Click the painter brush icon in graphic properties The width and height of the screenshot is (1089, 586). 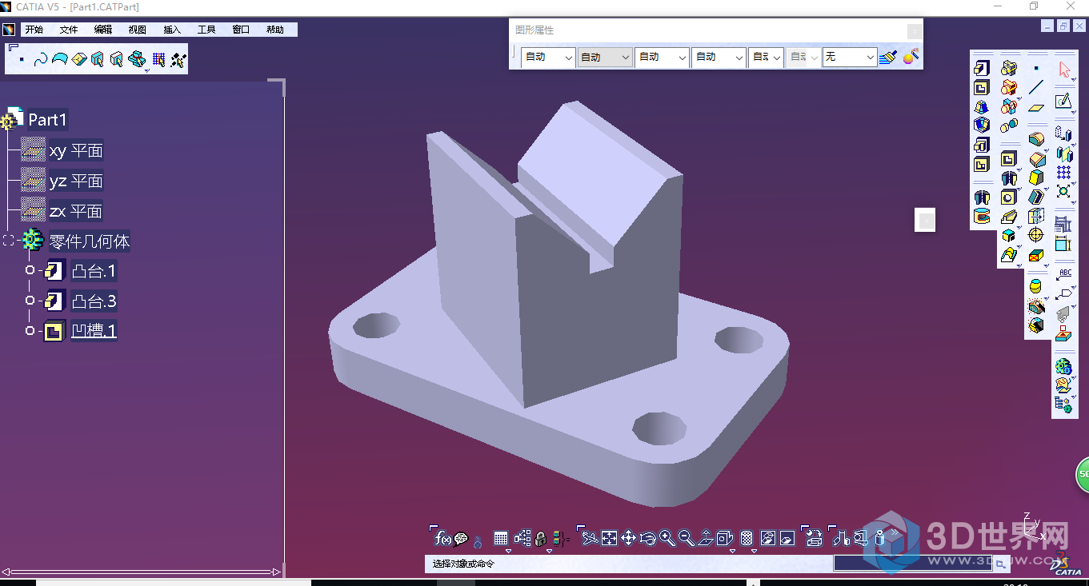point(888,58)
